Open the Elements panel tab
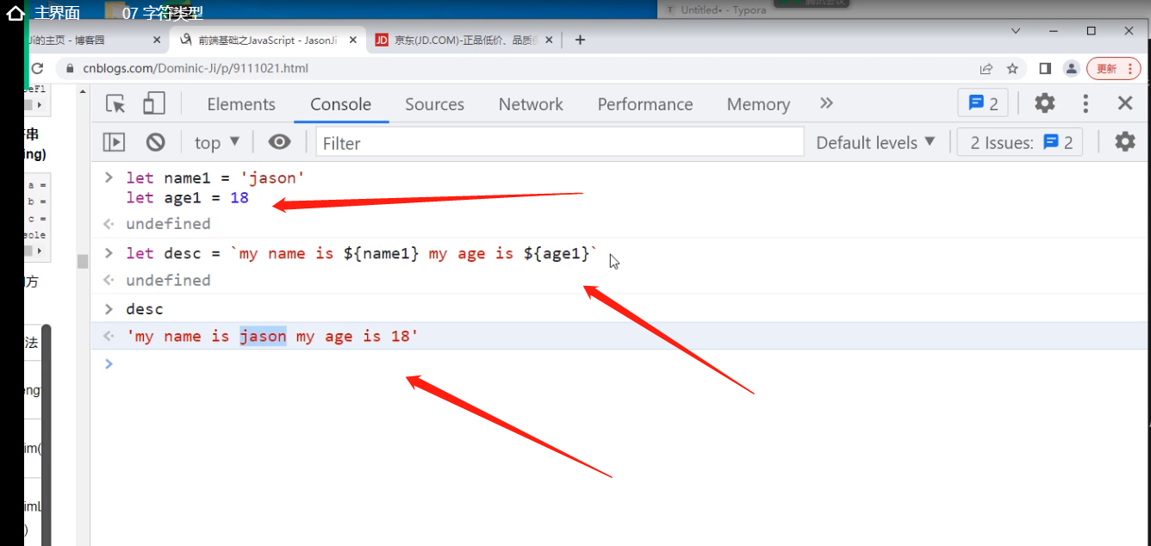 point(241,104)
